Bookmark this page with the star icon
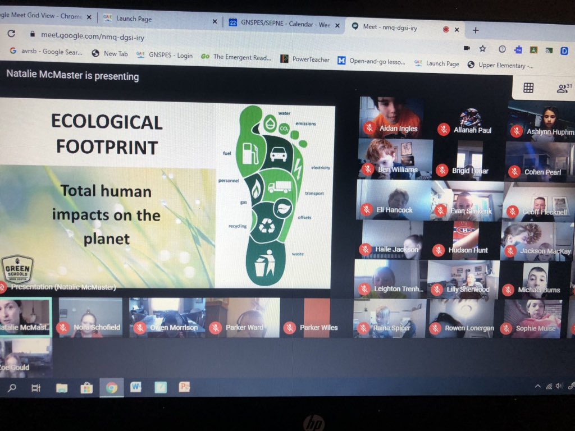 click(482, 48)
